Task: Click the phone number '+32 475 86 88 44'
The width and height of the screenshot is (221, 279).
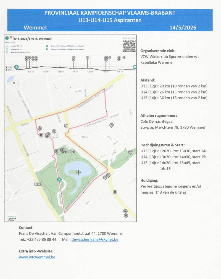Action: click(42, 239)
